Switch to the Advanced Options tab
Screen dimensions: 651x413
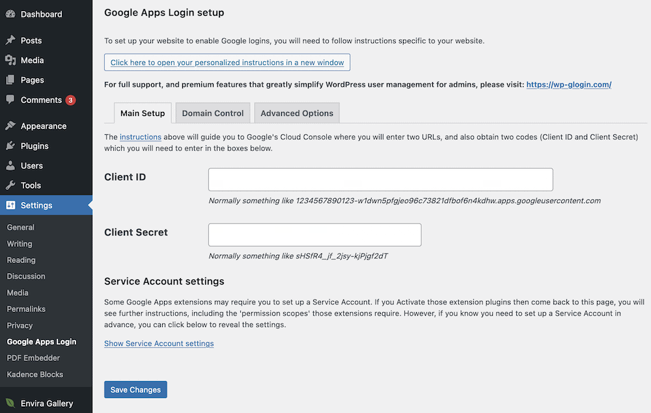tap(297, 113)
